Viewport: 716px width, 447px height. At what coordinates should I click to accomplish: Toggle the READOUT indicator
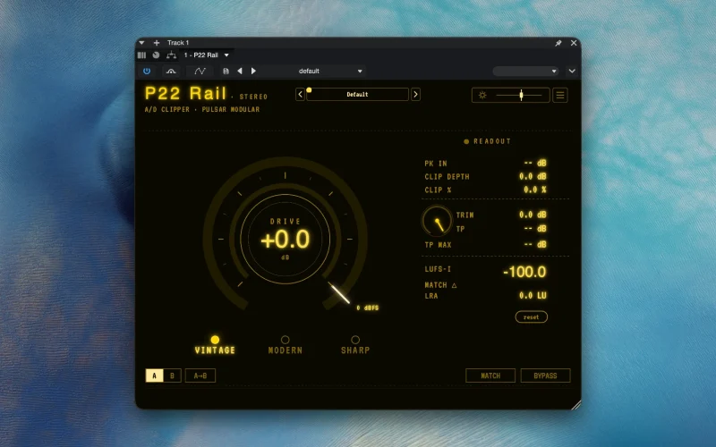click(x=466, y=141)
